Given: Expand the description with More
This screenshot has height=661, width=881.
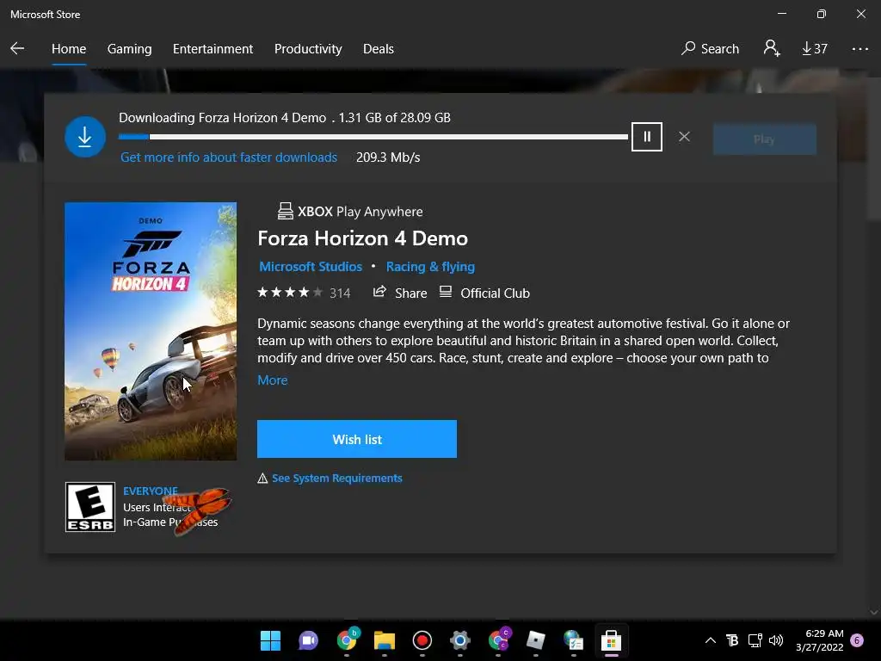Looking at the screenshot, I should pyautogui.click(x=273, y=380).
